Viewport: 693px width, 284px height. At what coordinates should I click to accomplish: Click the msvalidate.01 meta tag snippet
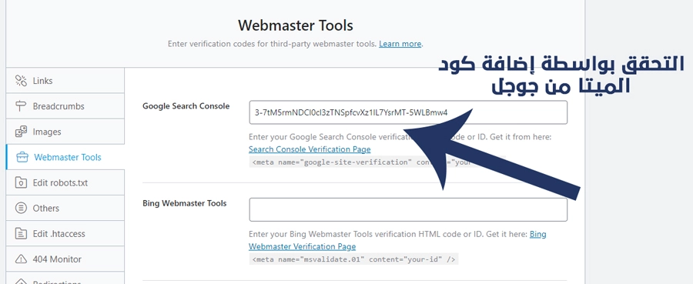point(353,259)
